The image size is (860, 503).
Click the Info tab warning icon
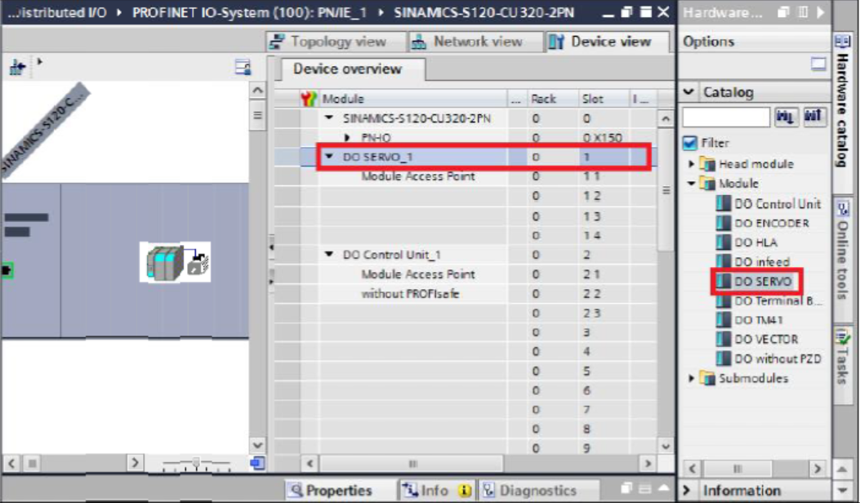[x=465, y=491]
